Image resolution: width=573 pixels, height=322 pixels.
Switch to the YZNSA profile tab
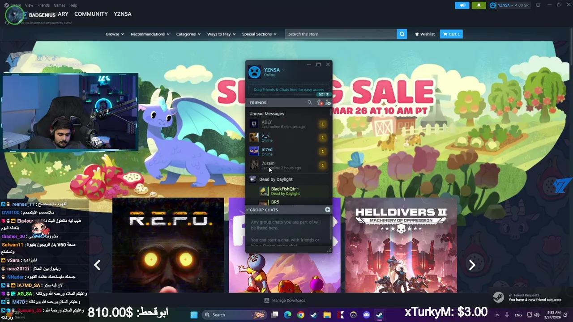tap(123, 14)
